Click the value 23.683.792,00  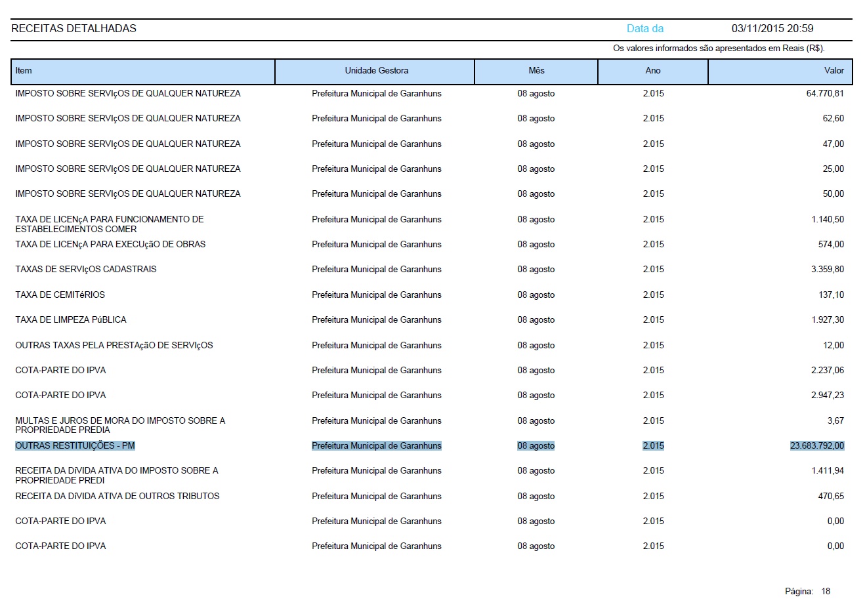(817, 446)
